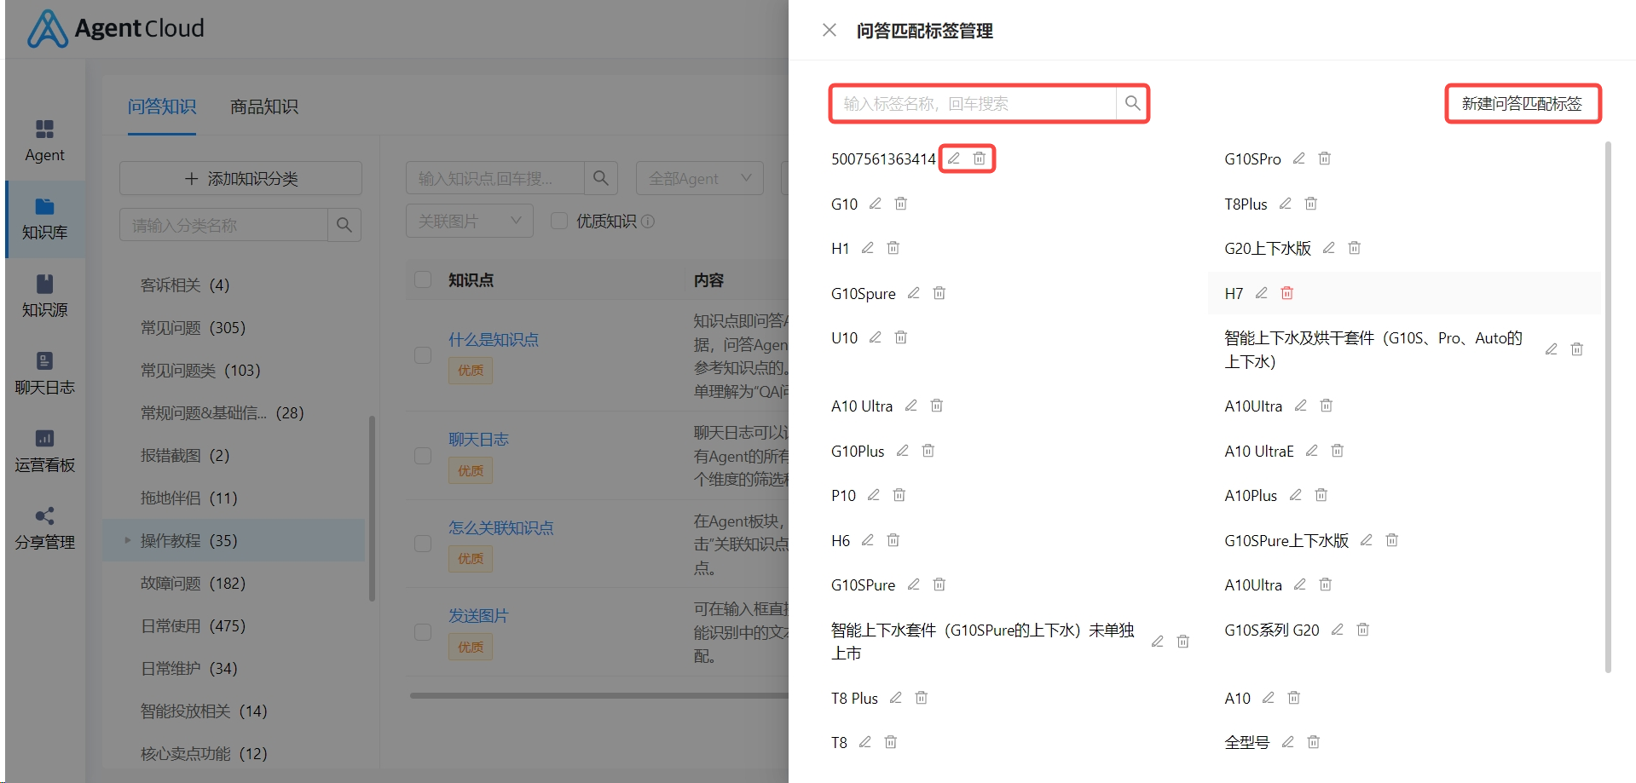Open the 关联图片 dropdown
The height and width of the screenshot is (783, 1636).
click(x=470, y=221)
